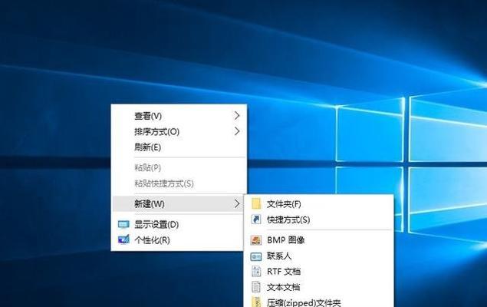Open the 新建(W) menu entry
Screen dimensions: 487x307
click(178, 204)
